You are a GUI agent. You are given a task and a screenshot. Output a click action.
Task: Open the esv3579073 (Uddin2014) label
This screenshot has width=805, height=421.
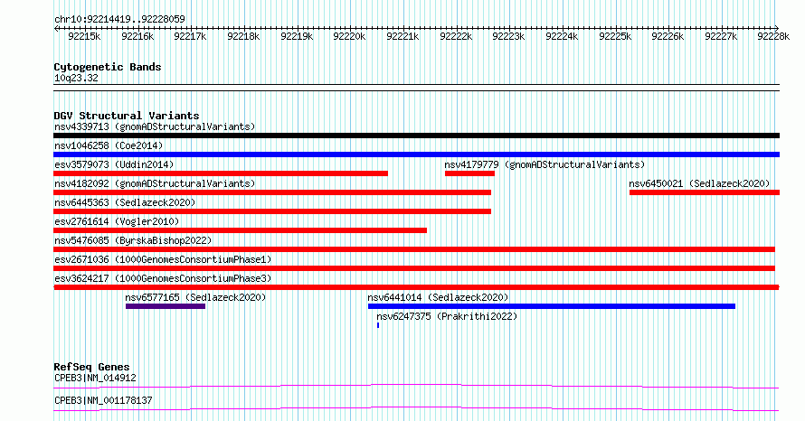(x=114, y=164)
